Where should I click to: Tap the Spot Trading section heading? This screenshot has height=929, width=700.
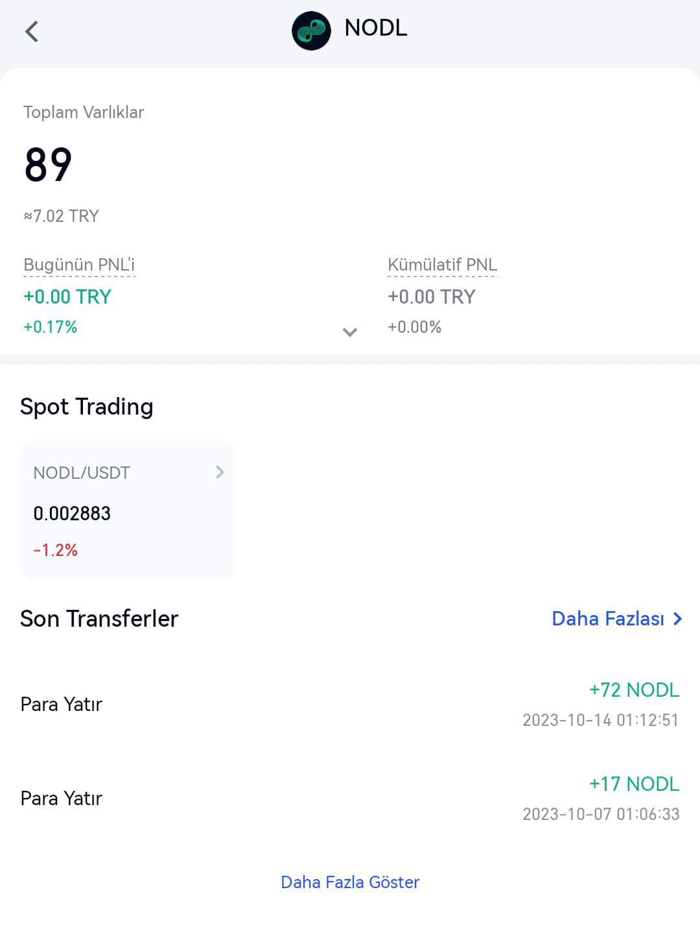(87, 407)
